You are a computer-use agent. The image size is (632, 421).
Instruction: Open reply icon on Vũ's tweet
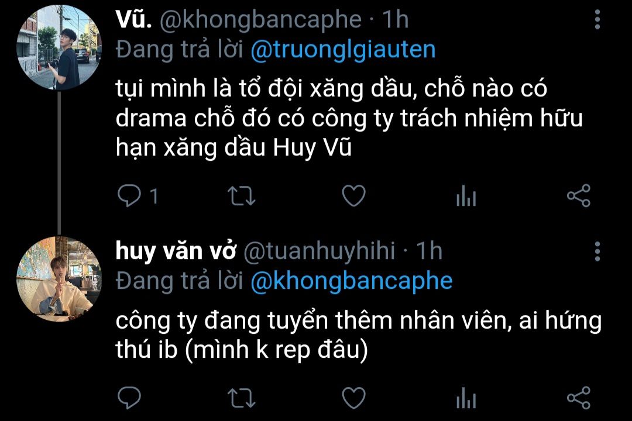click(x=129, y=196)
